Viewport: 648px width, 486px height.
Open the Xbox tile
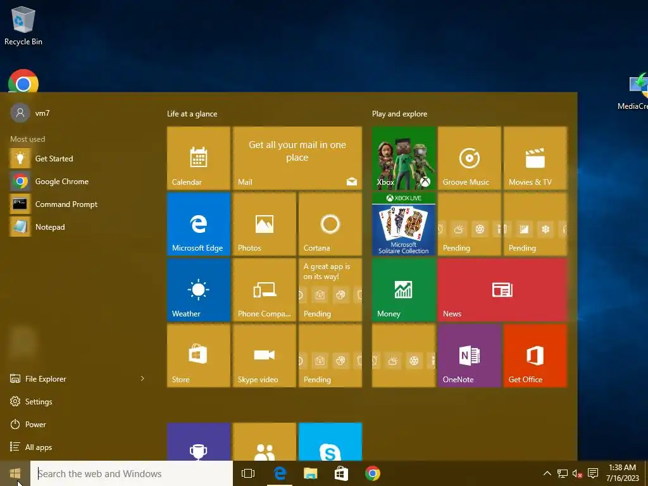pos(403,158)
